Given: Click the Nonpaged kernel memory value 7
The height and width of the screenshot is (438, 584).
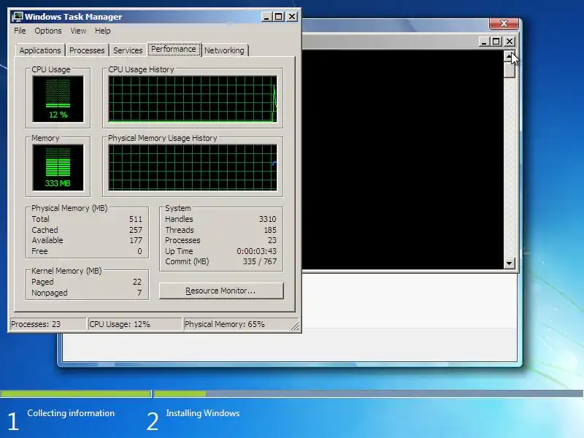Looking at the screenshot, I should 139,293.
